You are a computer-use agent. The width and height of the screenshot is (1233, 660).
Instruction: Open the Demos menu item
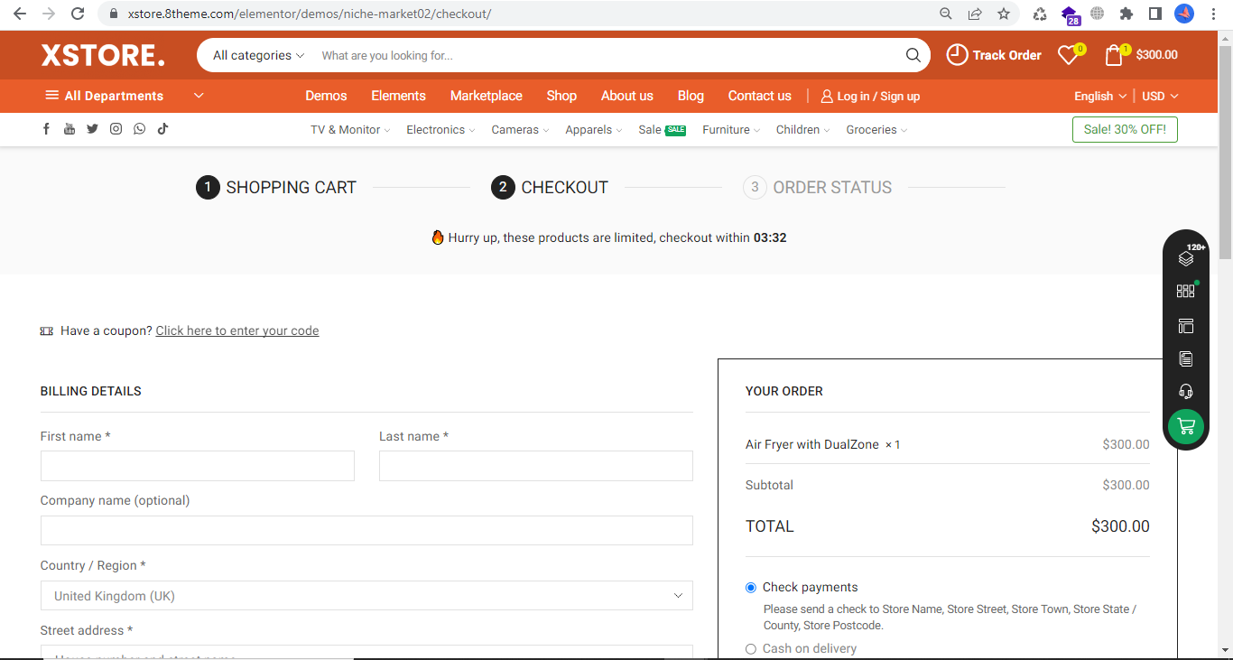(x=326, y=96)
